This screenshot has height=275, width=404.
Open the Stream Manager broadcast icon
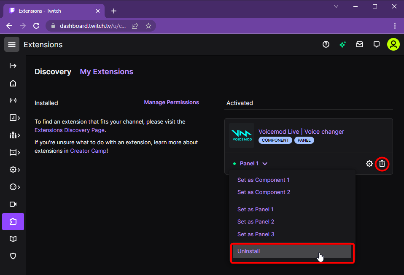(x=13, y=100)
